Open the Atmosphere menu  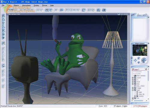(26, 5)
